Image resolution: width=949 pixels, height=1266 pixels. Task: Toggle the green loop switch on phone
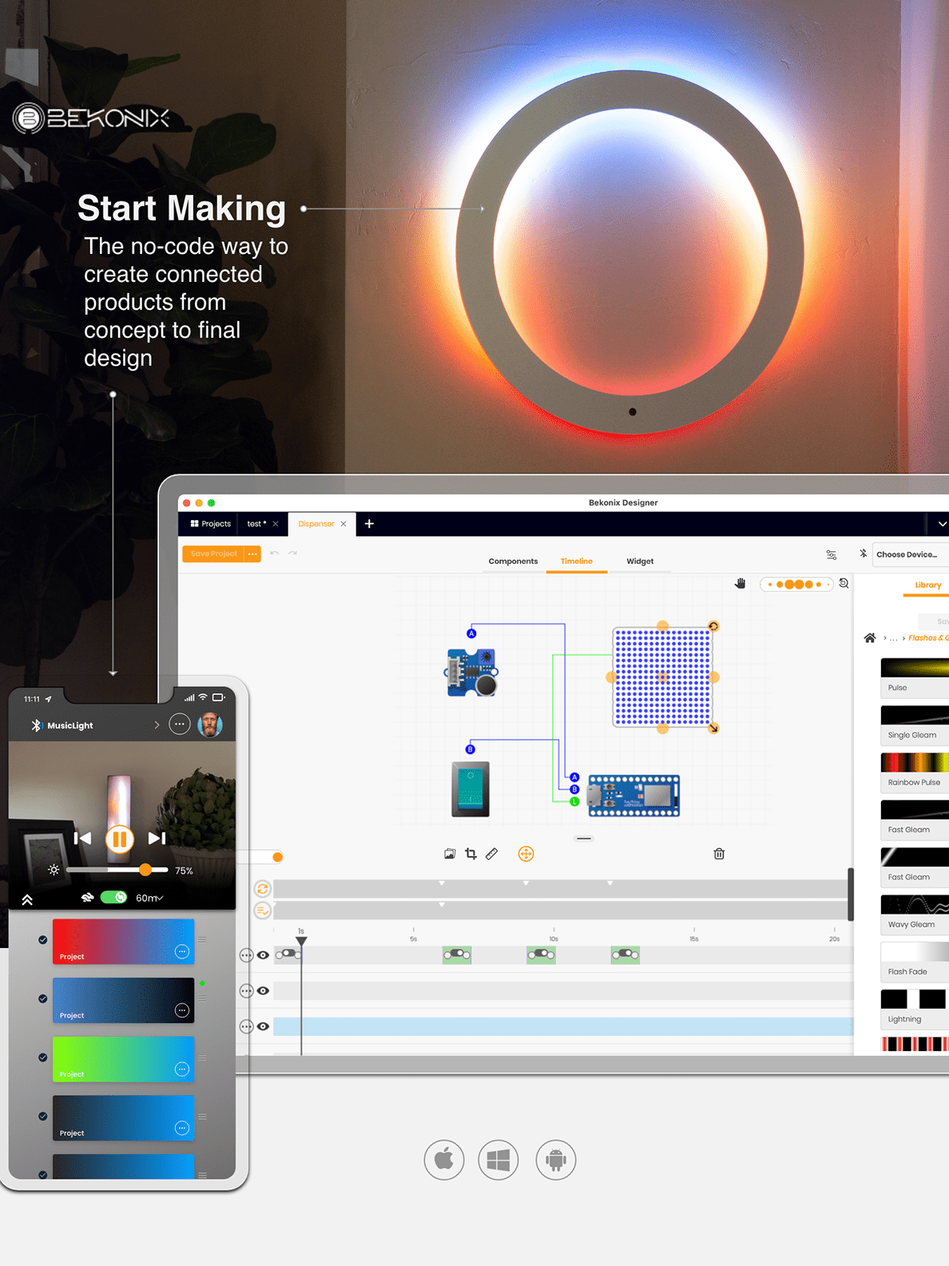(113, 898)
